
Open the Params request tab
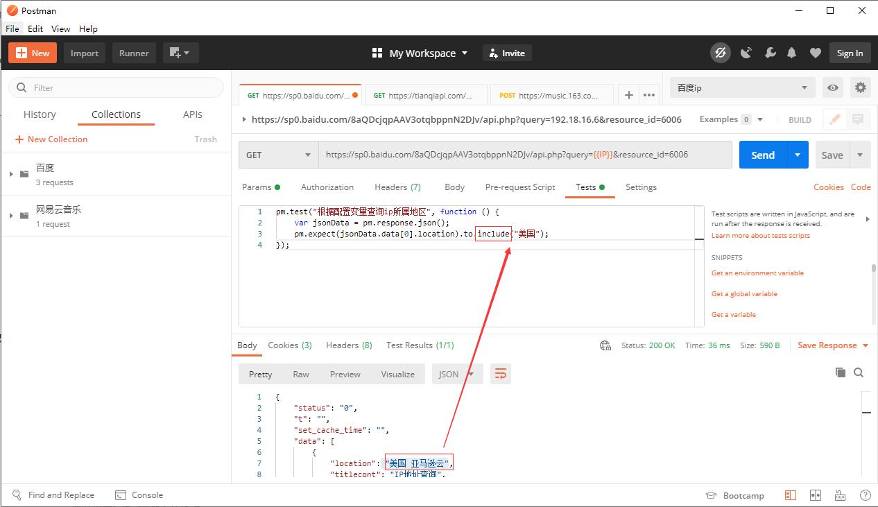[261, 187]
